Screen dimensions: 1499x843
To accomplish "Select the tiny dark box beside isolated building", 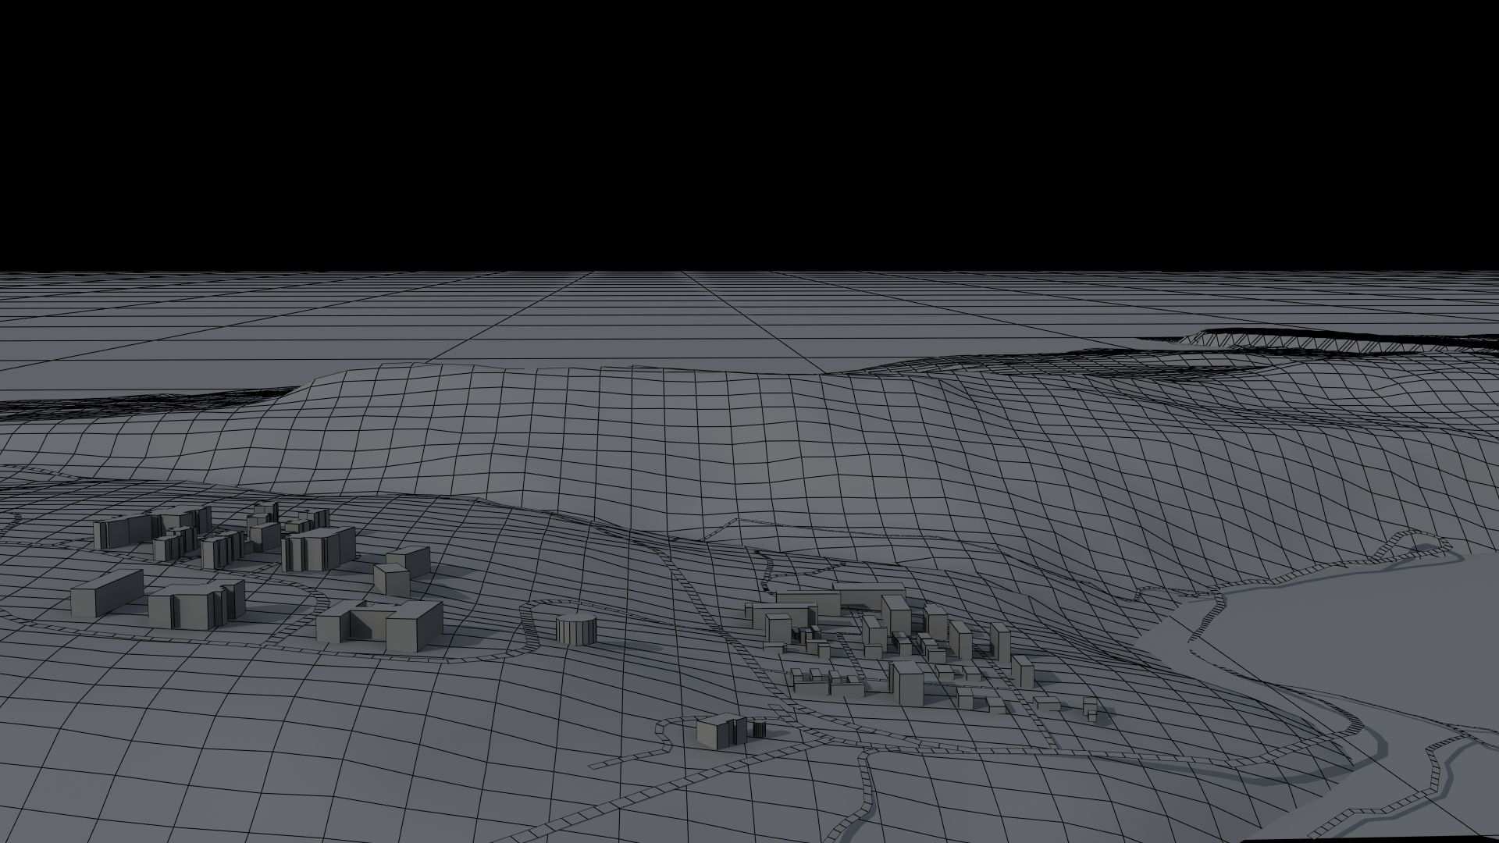I will pos(758,730).
